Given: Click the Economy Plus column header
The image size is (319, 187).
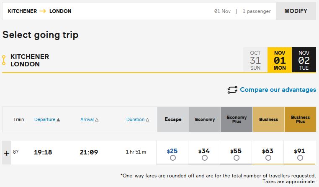Looking at the screenshot, I should tap(237, 119).
